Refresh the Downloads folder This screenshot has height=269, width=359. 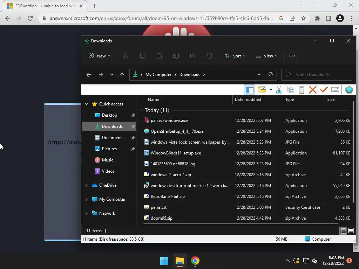[271, 74]
